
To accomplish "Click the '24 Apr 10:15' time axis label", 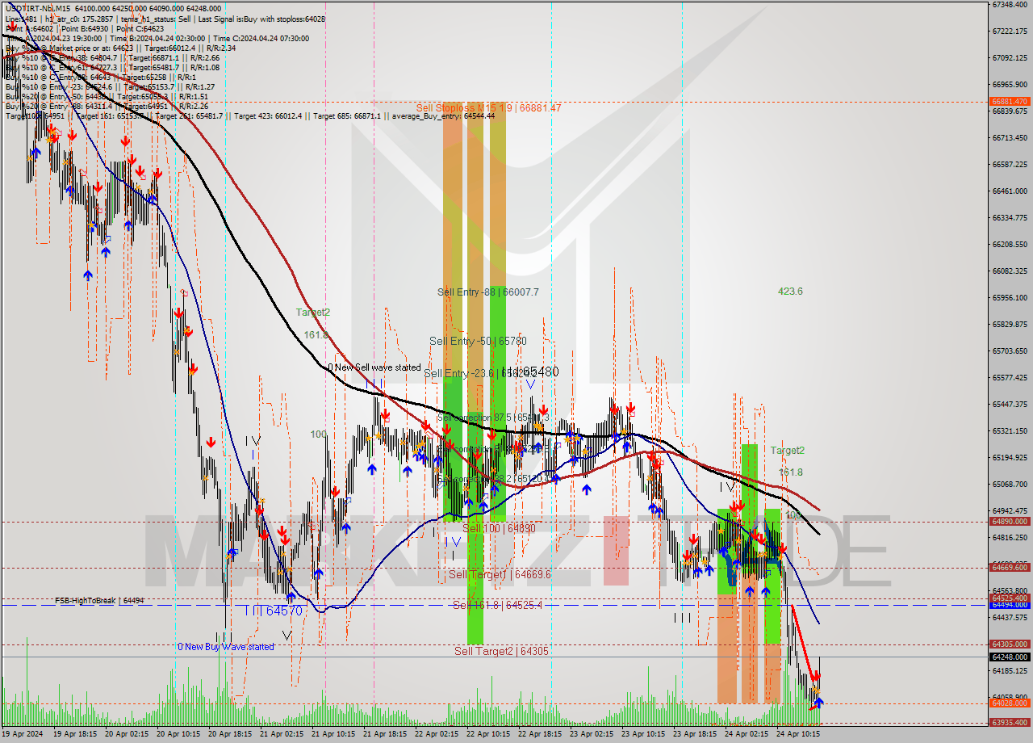I will coord(798,734).
